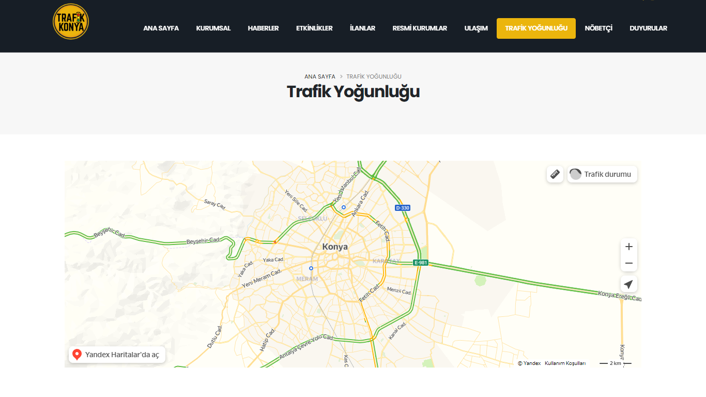Screen dimensions: 706x397
Task: Click the red location pin icon near Yandex button
Action: pyautogui.click(x=78, y=354)
